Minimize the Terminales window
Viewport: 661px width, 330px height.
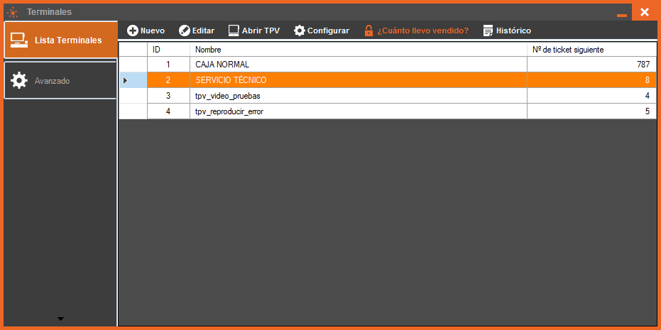point(621,13)
